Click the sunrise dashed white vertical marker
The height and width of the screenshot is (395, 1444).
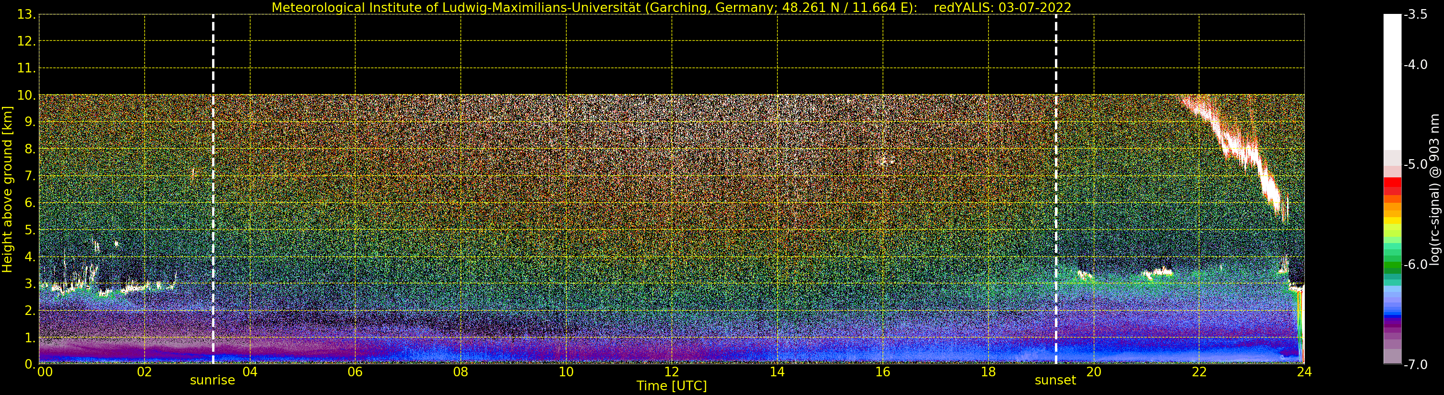(x=213, y=189)
